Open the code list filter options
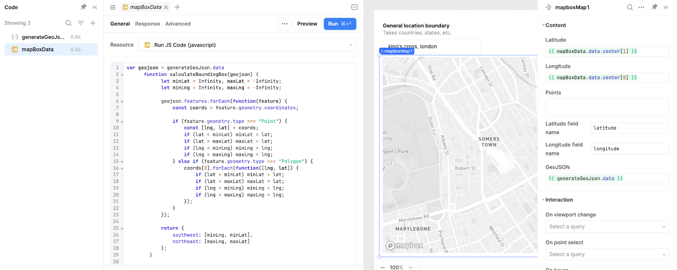Screen dimensions: 677x270 click(81, 23)
